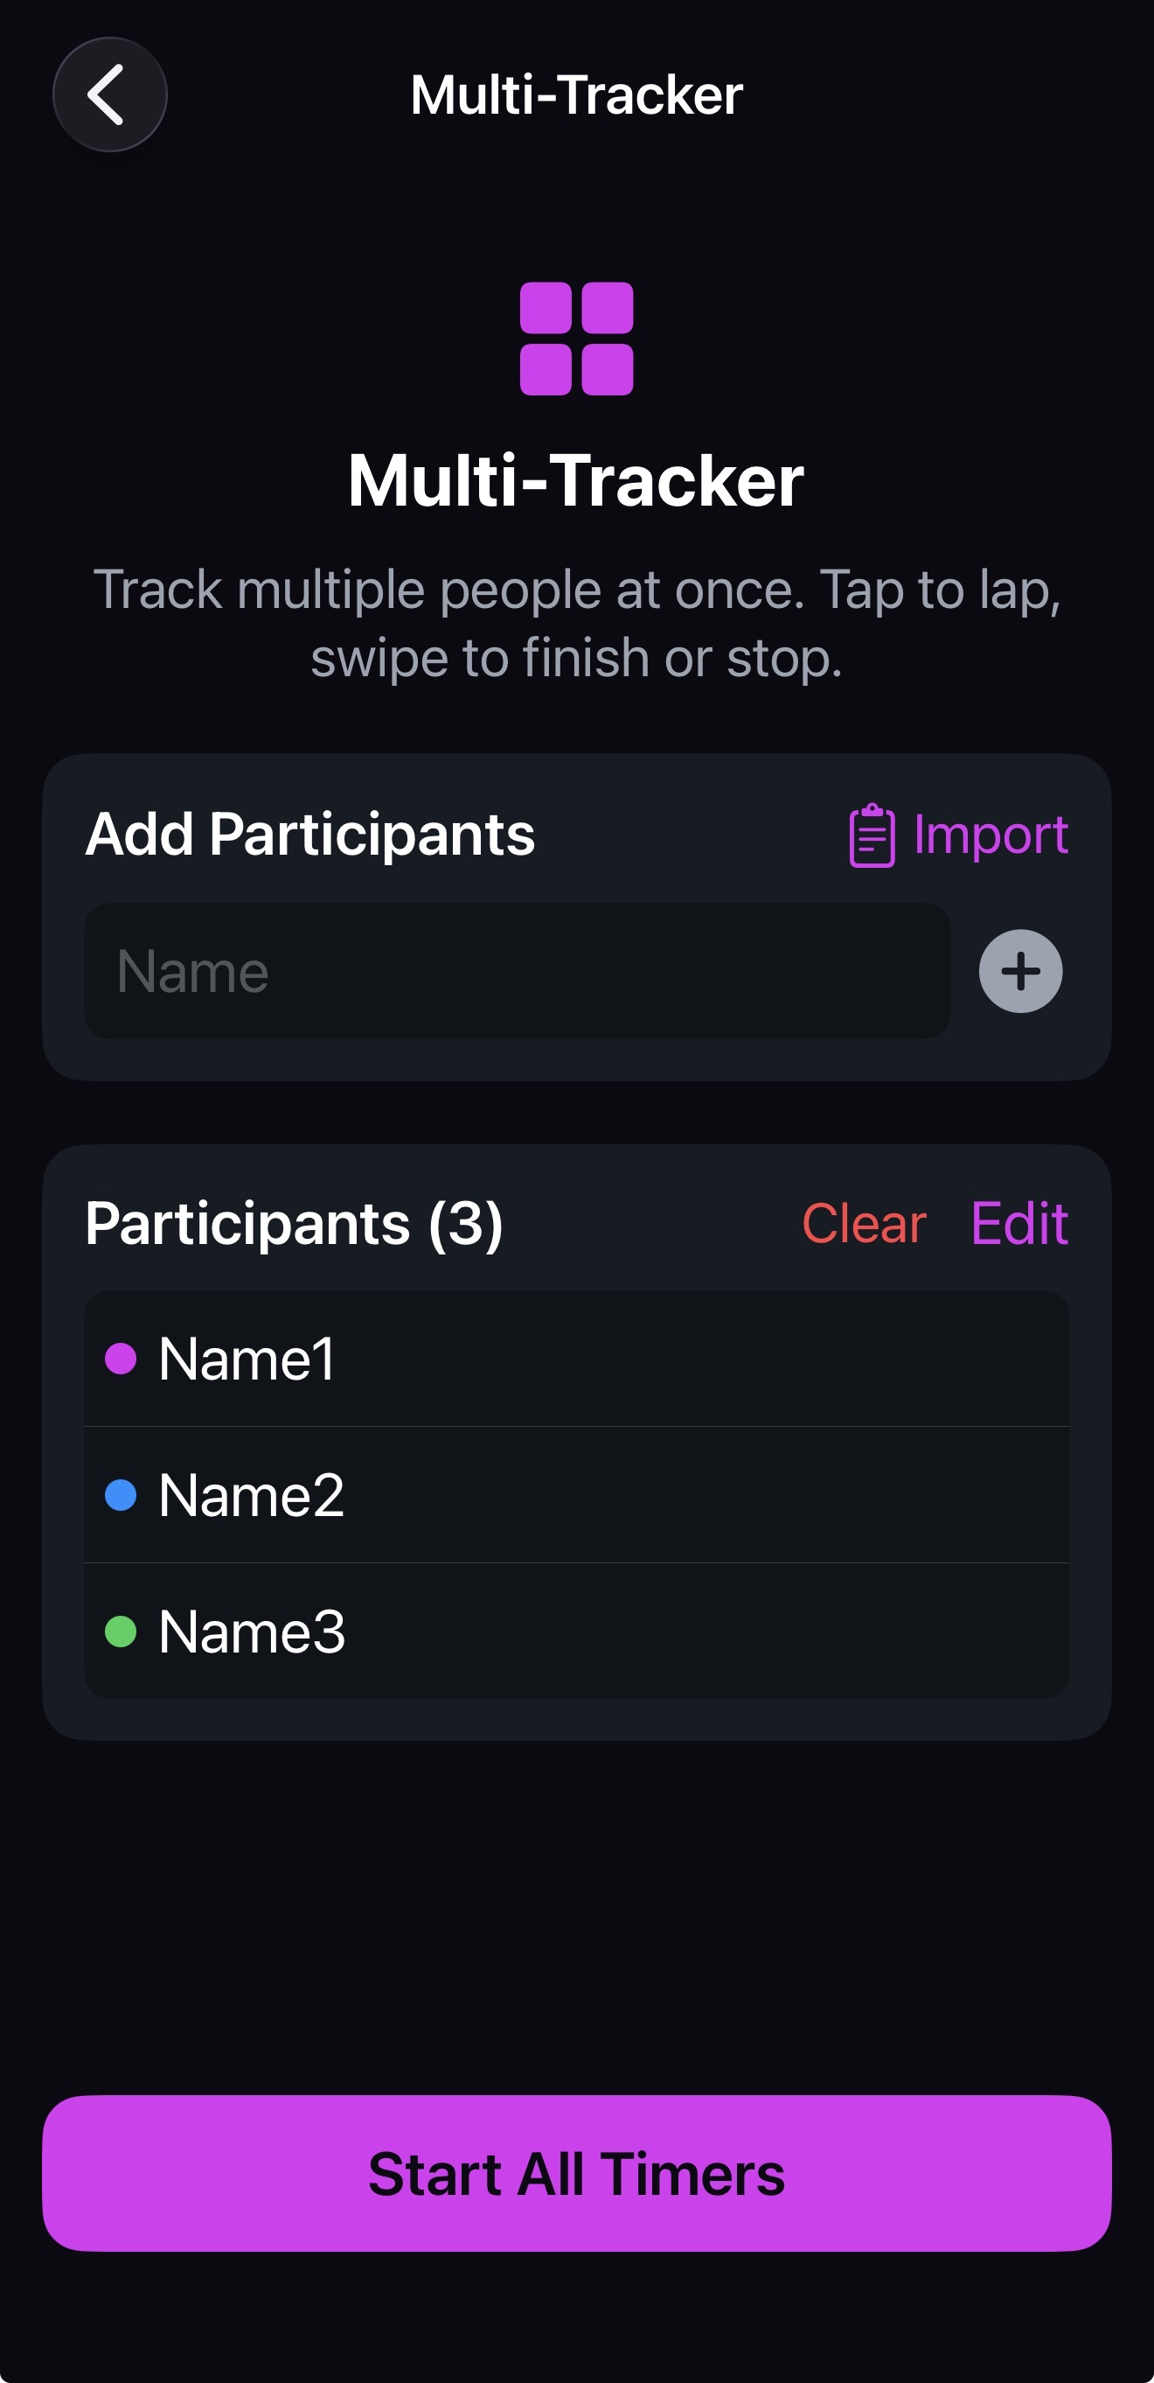Screen dimensions: 1154x2383
Task: Select participant Name2
Action: pyautogui.click(x=252, y=1495)
